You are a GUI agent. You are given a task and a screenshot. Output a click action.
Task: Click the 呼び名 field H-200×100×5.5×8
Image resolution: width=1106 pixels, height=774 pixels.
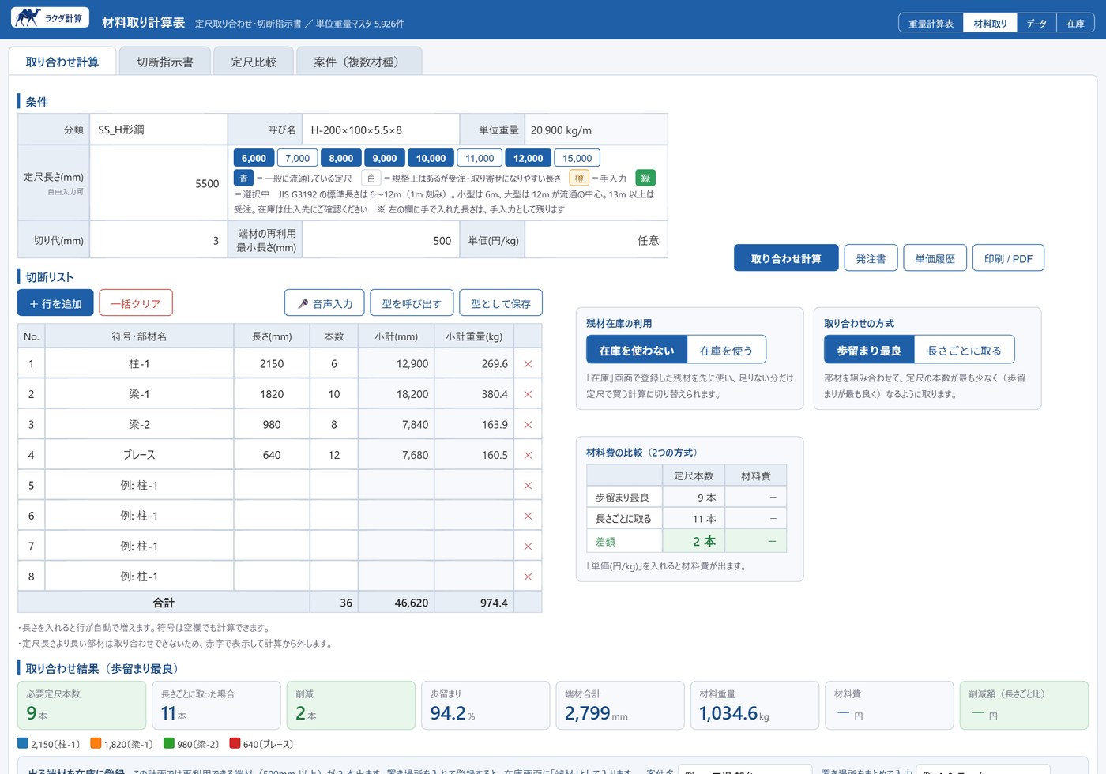pyautogui.click(x=381, y=130)
